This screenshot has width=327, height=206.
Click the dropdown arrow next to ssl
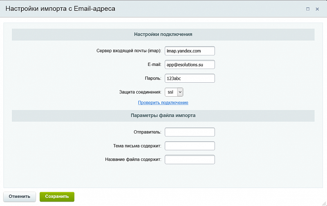[180, 92]
